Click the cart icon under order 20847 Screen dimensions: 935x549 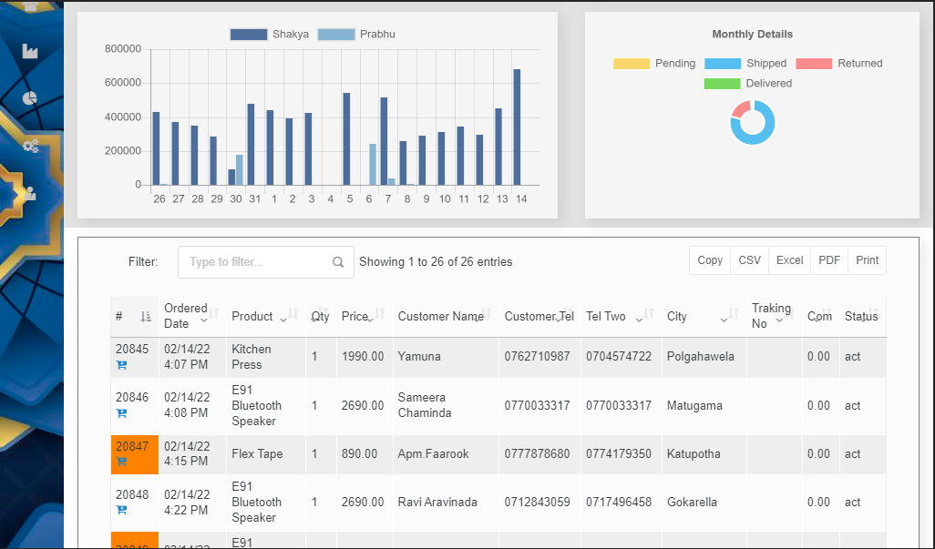121,462
